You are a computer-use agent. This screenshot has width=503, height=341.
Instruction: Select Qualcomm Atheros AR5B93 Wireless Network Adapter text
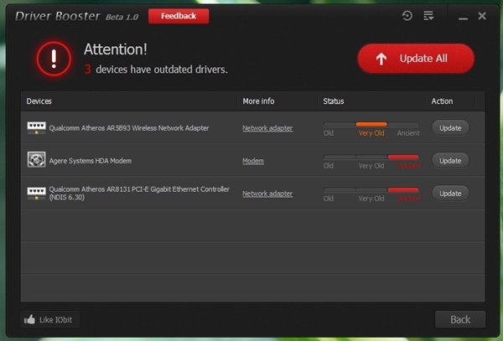pos(129,128)
